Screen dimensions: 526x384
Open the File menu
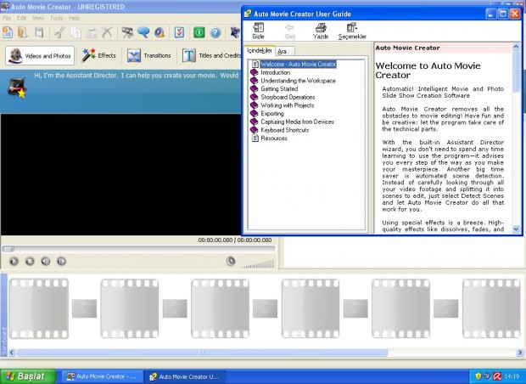[7, 18]
